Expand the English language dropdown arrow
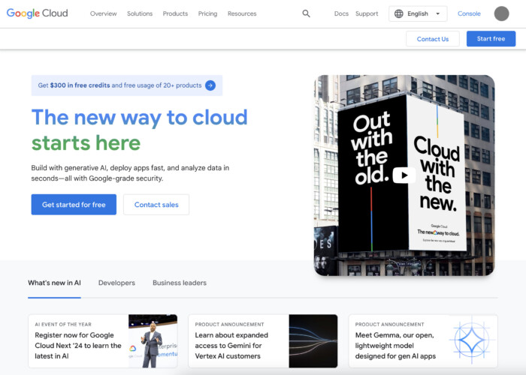This screenshot has height=375, width=526. click(x=438, y=13)
